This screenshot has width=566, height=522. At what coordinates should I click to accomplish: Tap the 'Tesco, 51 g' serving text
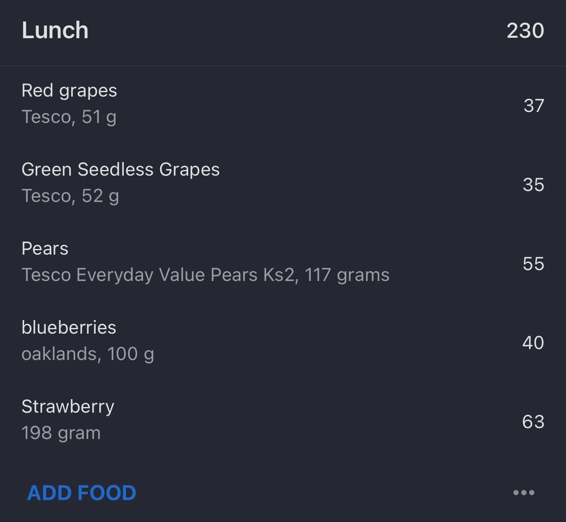point(69,117)
